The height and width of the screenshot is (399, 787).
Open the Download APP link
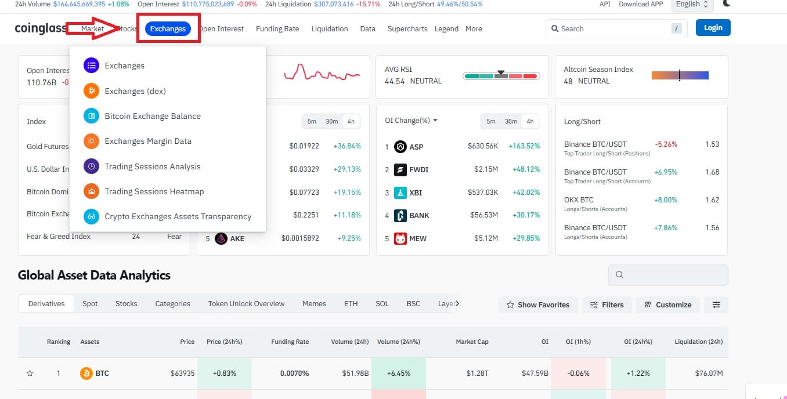click(641, 4)
